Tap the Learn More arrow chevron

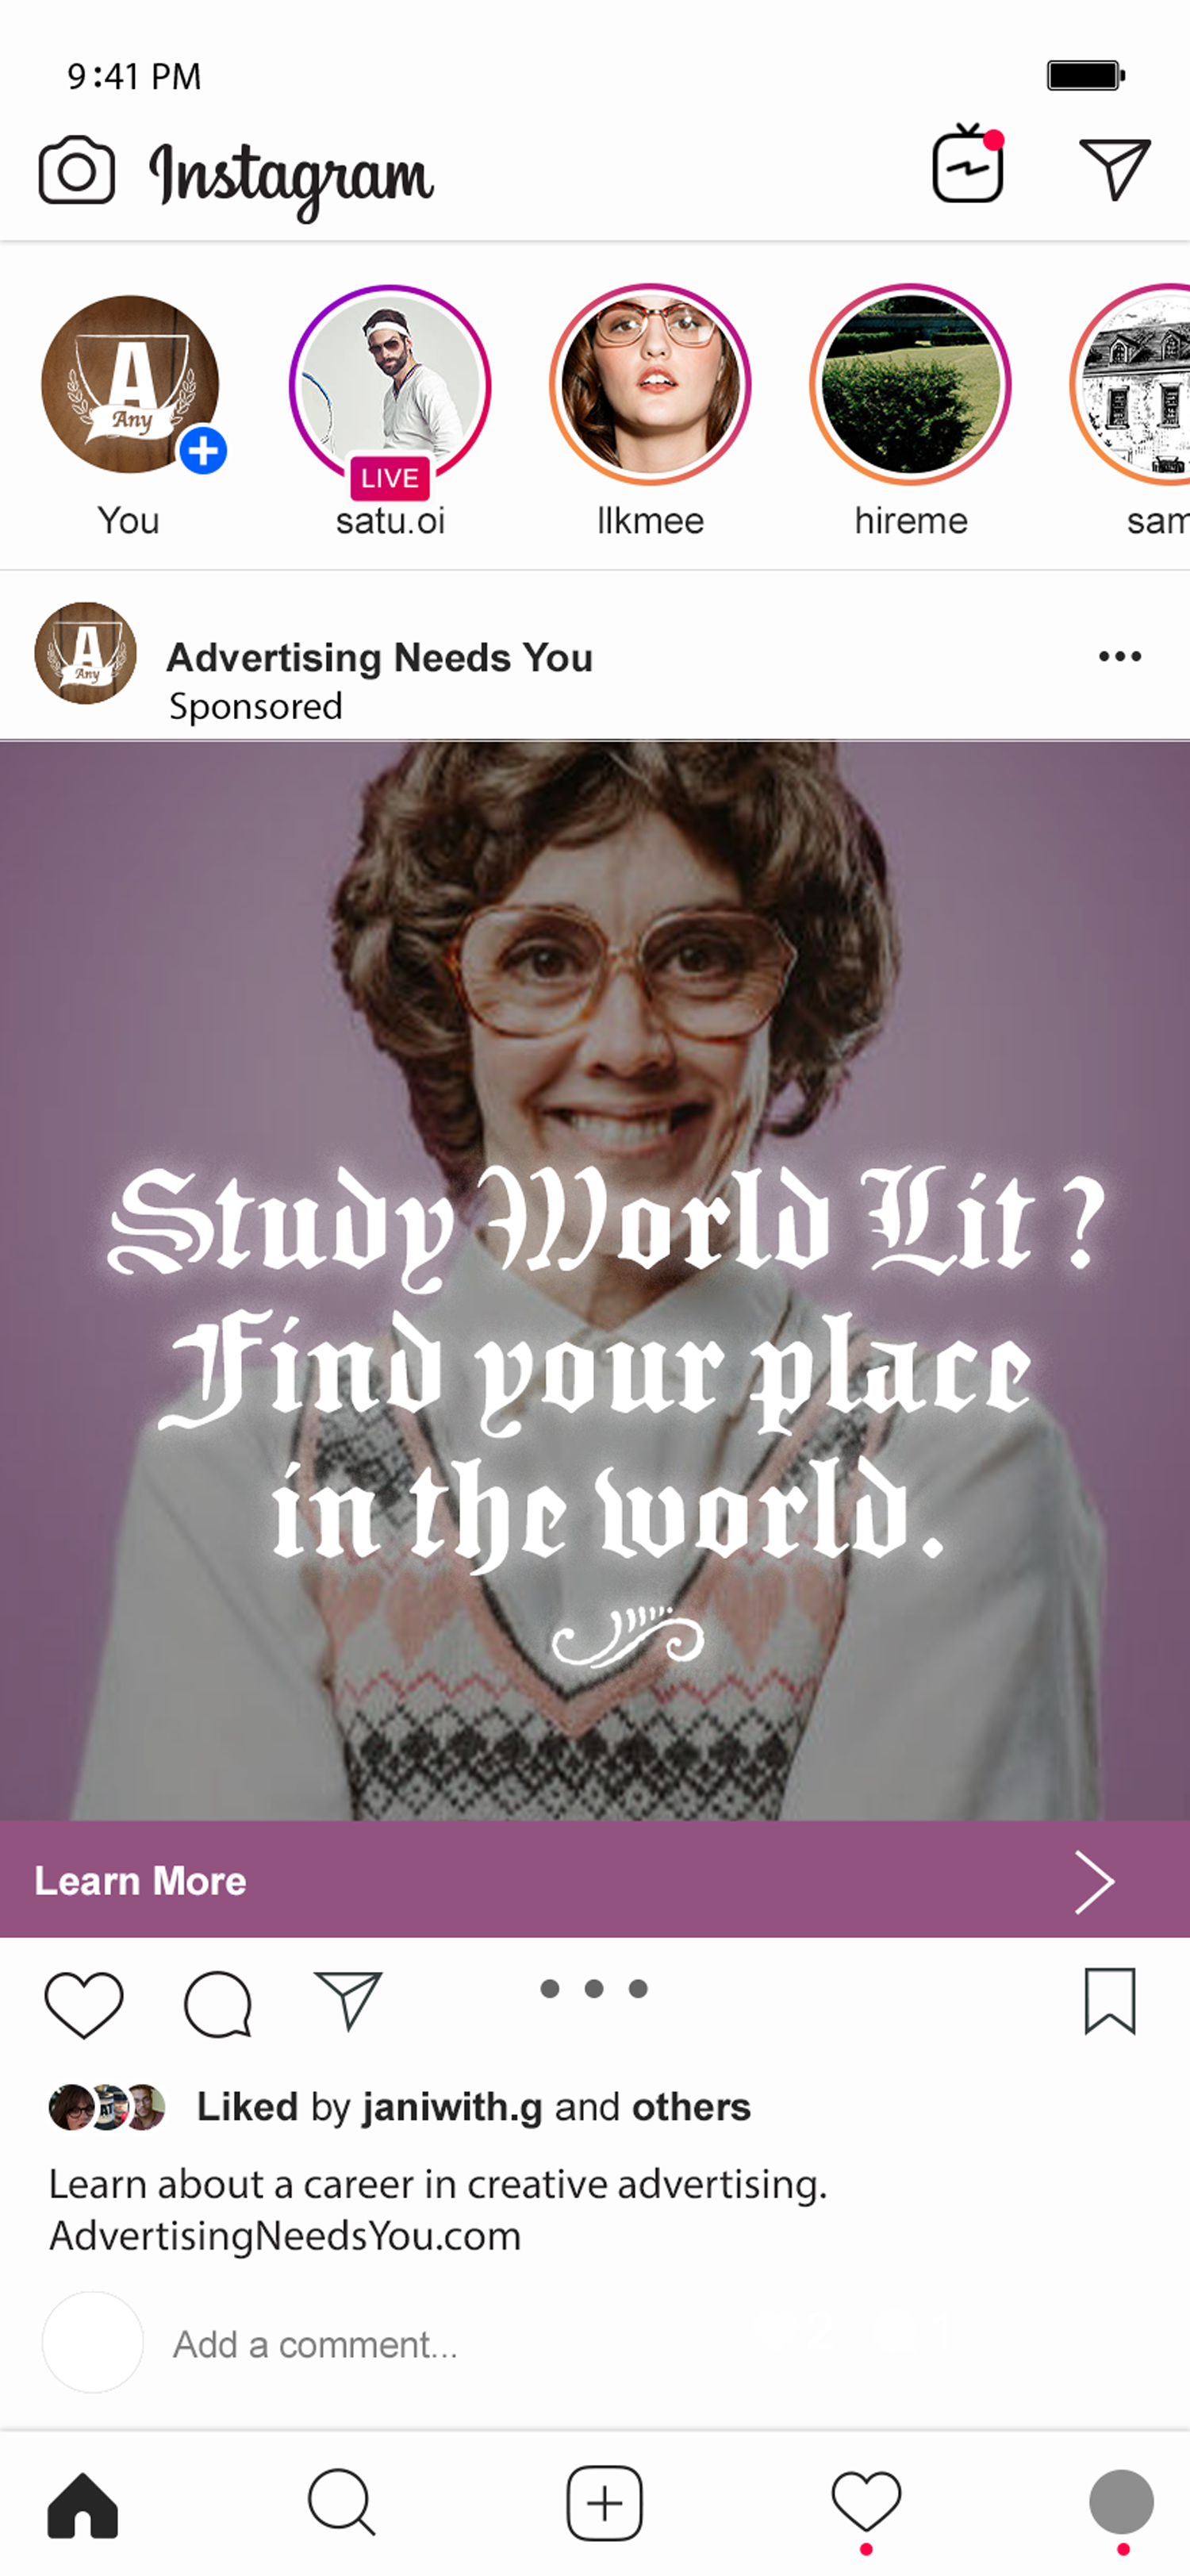tap(1094, 1882)
